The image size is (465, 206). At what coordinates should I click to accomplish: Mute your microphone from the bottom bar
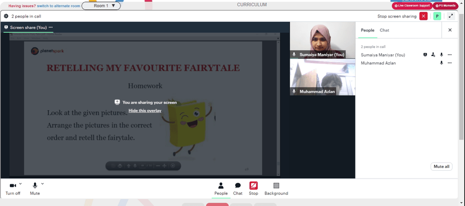[x=35, y=189]
